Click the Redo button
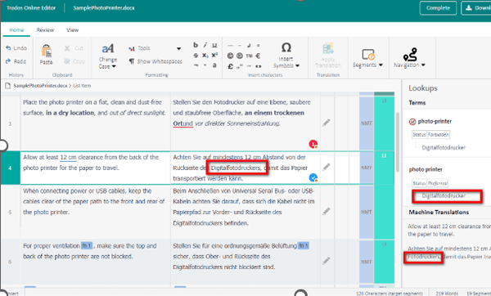Viewport: 491px width, 296px height. coord(16,61)
